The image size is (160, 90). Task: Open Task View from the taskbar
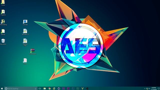tap(40, 88)
